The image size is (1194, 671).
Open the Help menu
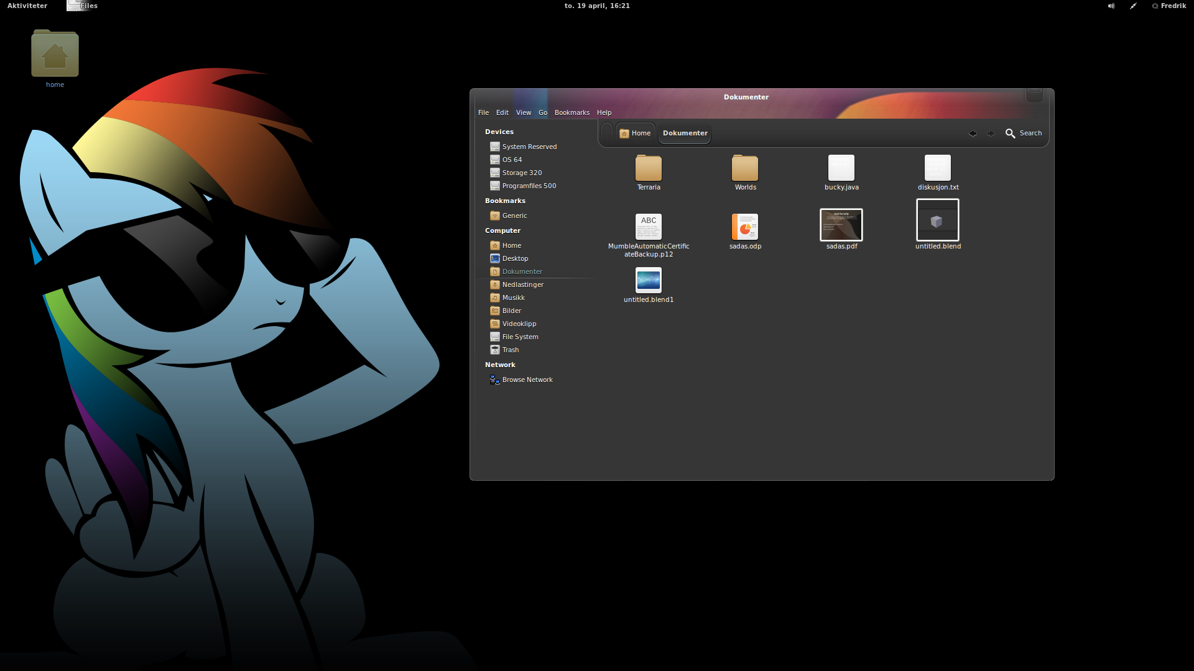(x=604, y=112)
